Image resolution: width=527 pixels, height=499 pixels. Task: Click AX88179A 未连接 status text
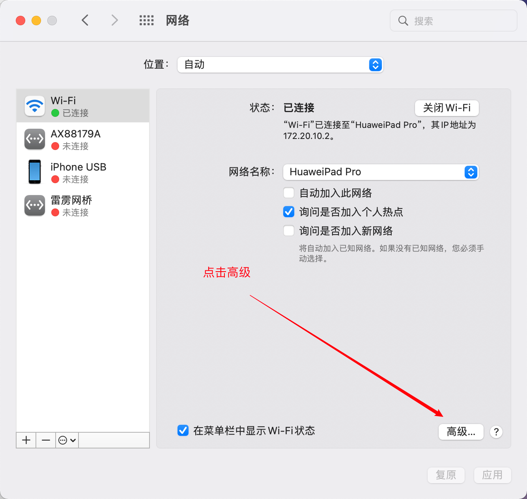(x=75, y=146)
